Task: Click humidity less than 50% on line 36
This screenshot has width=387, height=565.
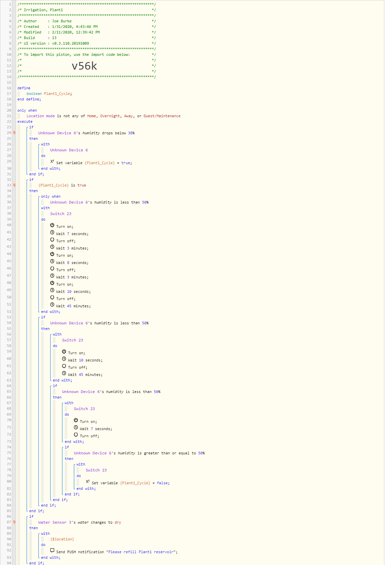Action: point(99,202)
